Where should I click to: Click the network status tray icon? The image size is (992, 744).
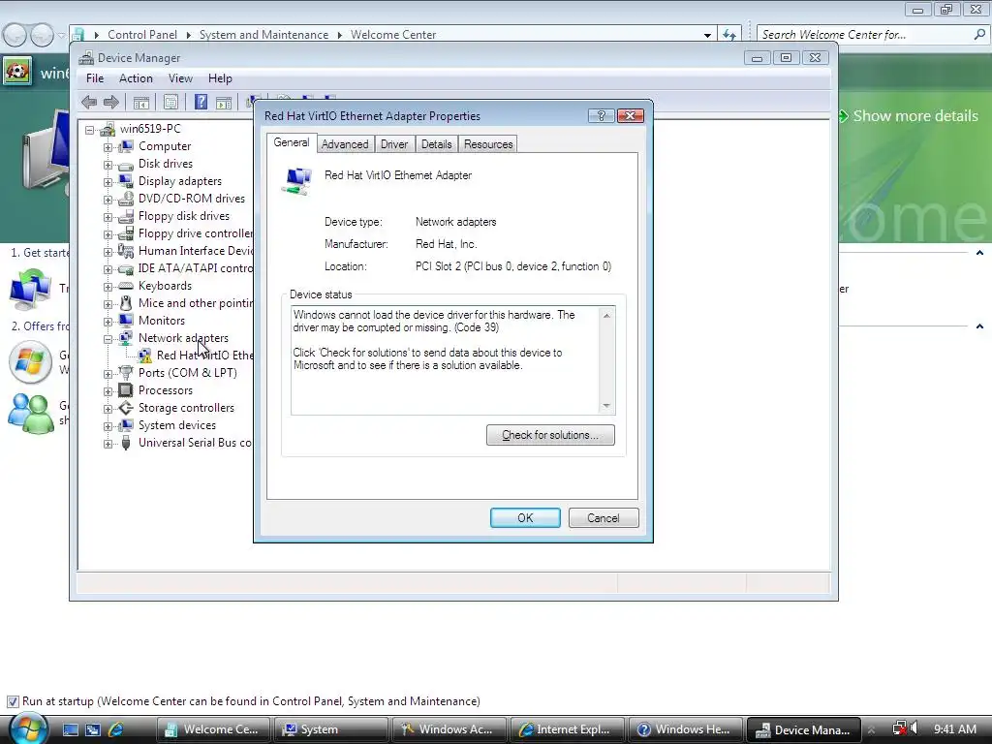[x=899, y=728]
